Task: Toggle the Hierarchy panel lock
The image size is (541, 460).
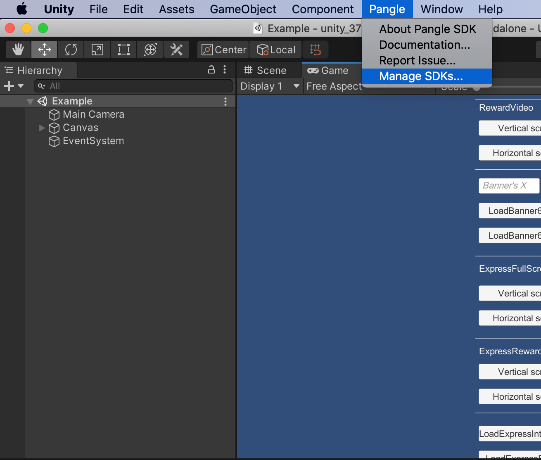Action: click(211, 70)
